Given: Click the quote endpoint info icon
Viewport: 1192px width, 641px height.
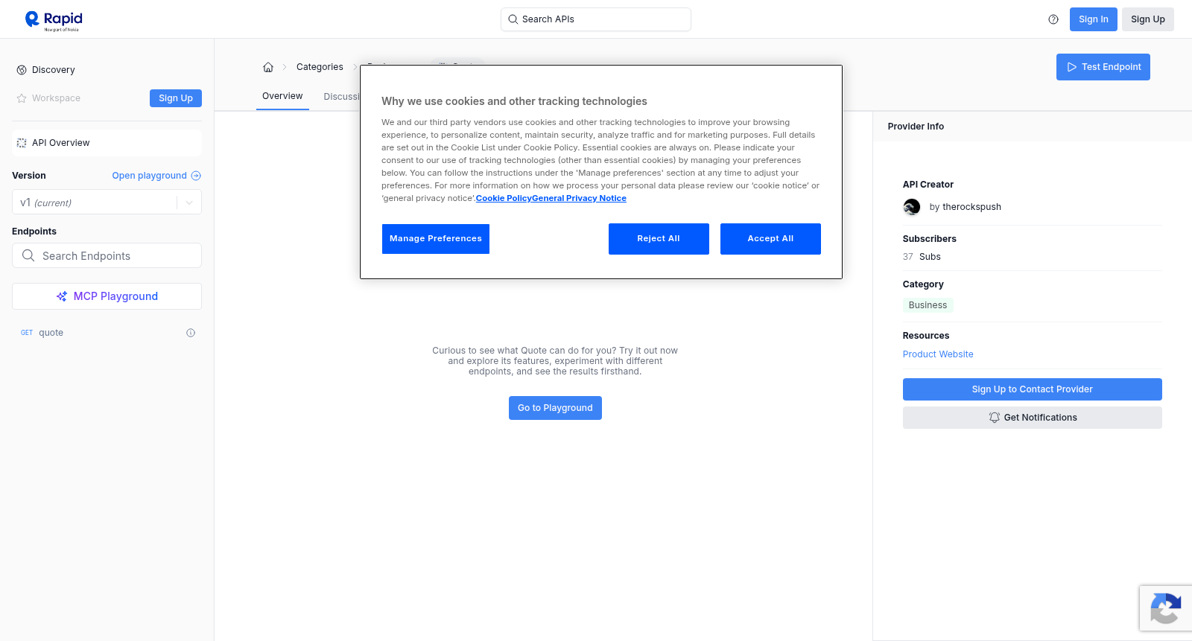Looking at the screenshot, I should click(191, 333).
